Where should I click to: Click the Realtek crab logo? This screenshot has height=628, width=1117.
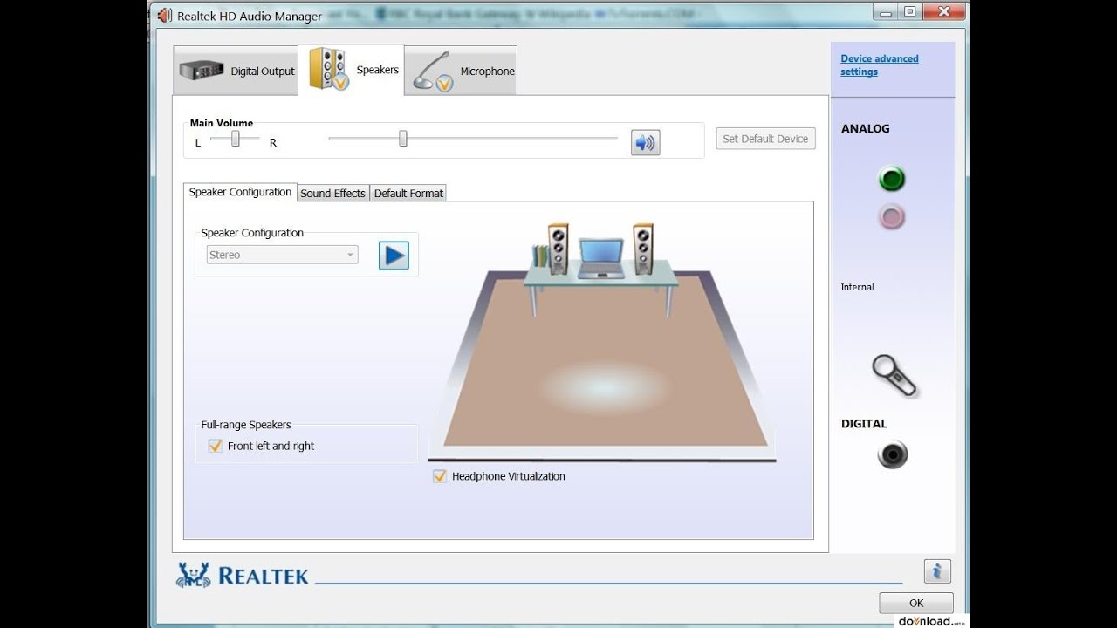coord(194,575)
